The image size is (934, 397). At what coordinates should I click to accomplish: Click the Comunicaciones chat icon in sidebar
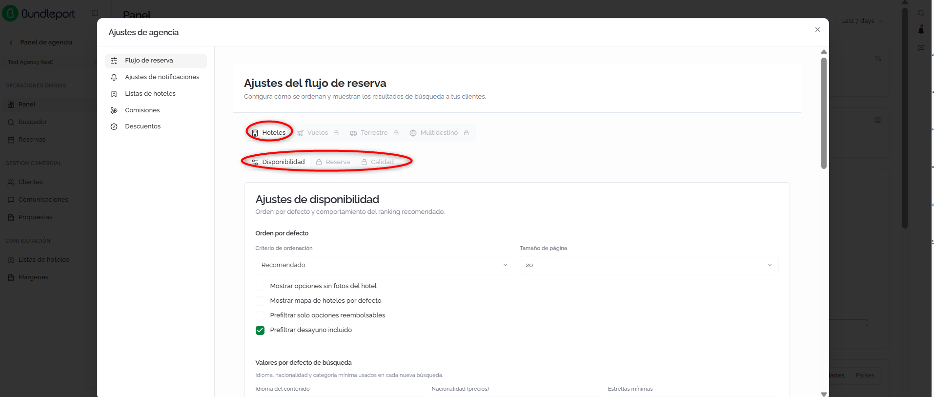pos(11,200)
